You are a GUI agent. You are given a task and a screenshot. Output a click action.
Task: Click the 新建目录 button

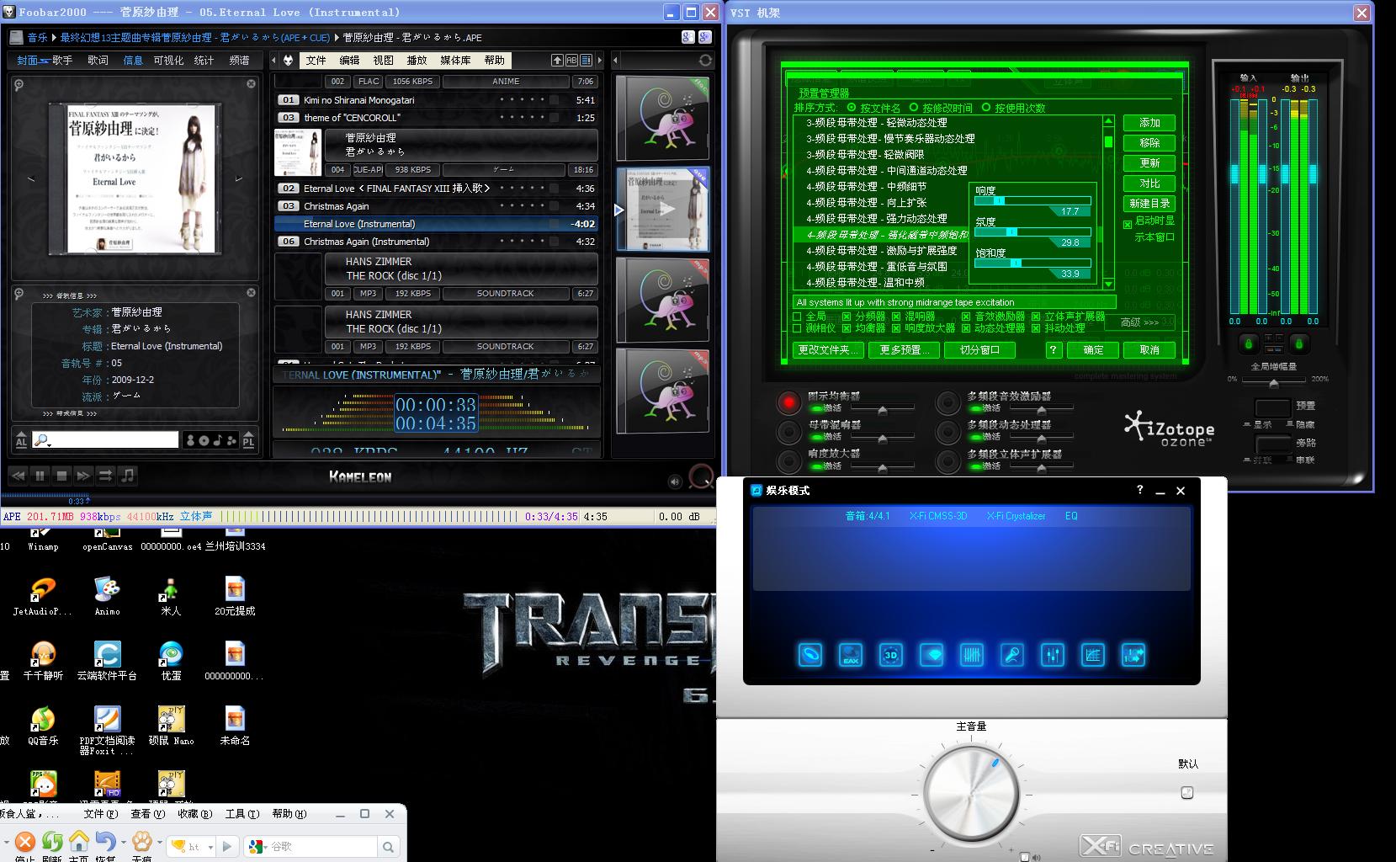click(1149, 203)
